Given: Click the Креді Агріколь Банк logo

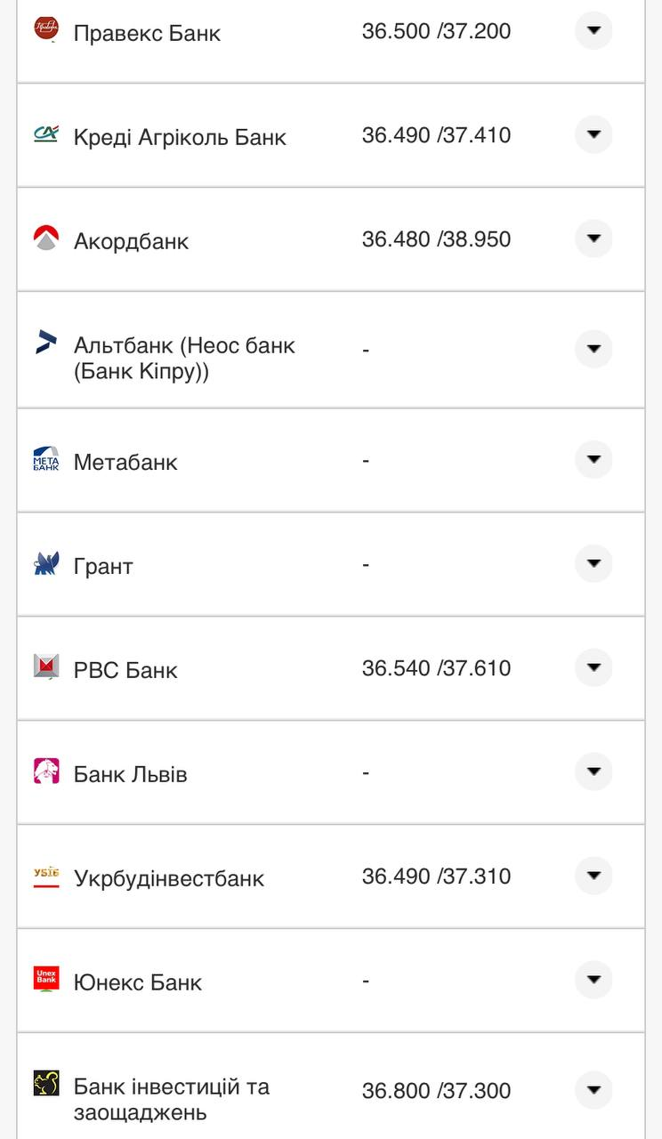Looking at the screenshot, I should [x=46, y=133].
